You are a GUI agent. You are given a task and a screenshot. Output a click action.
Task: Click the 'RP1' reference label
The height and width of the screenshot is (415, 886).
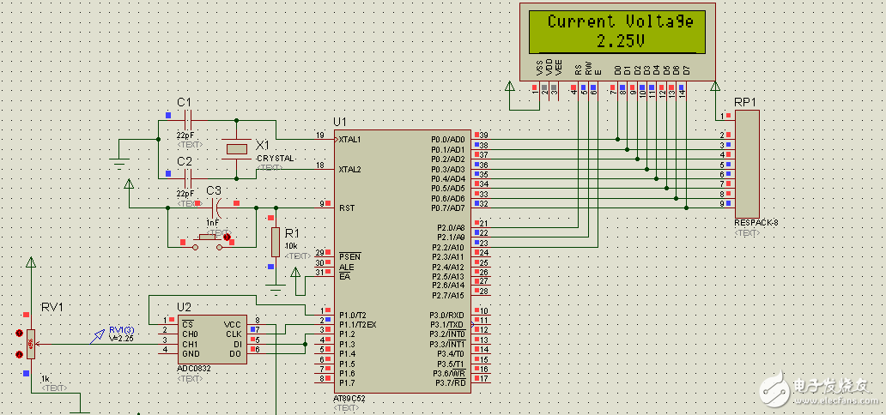click(x=745, y=102)
